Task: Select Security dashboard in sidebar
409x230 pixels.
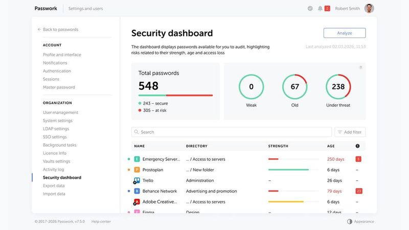Action: click(x=62, y=177)
